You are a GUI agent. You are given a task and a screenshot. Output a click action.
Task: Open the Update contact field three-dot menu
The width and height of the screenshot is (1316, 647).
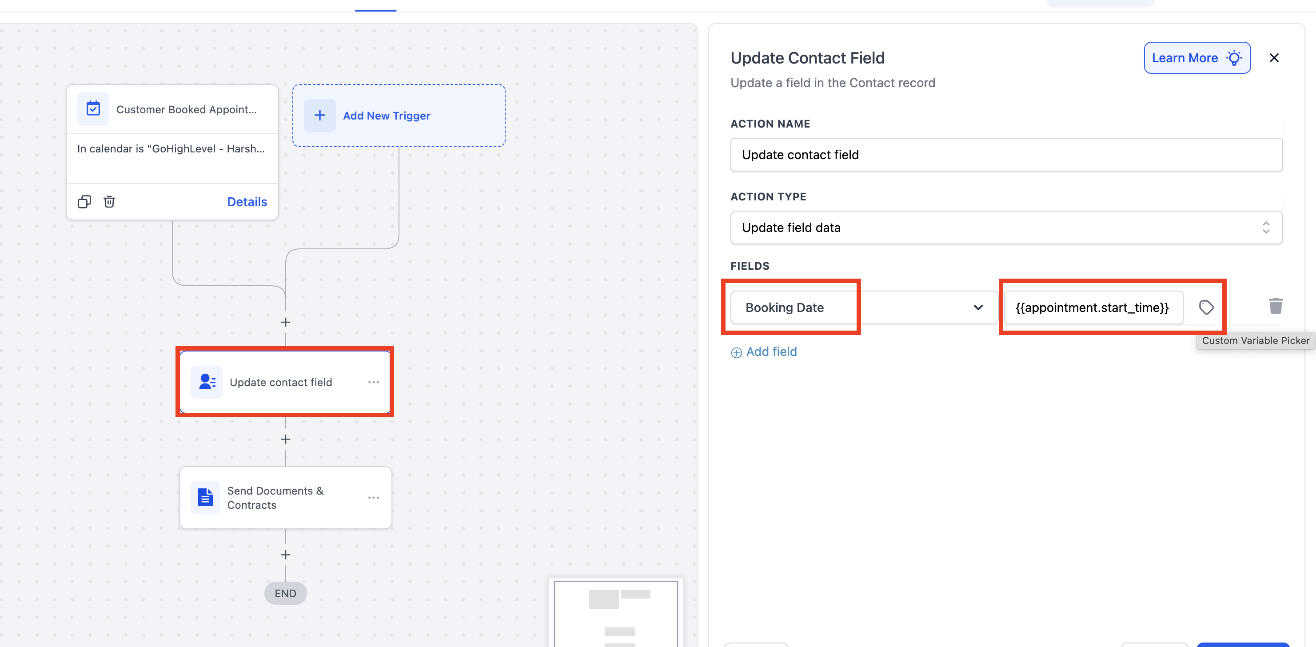coord(374,382)
